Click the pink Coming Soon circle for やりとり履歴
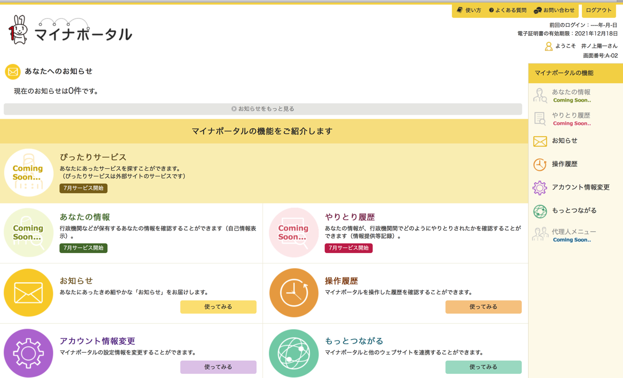The image size is (623, 378). 294,233
